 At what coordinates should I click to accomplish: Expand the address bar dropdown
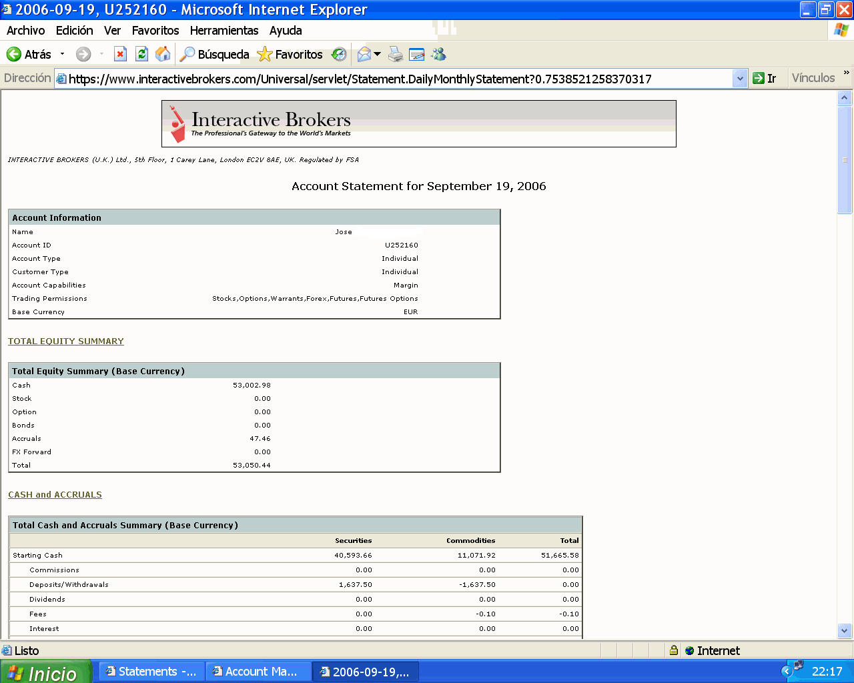pyautogui.click(x=740, y=79)
